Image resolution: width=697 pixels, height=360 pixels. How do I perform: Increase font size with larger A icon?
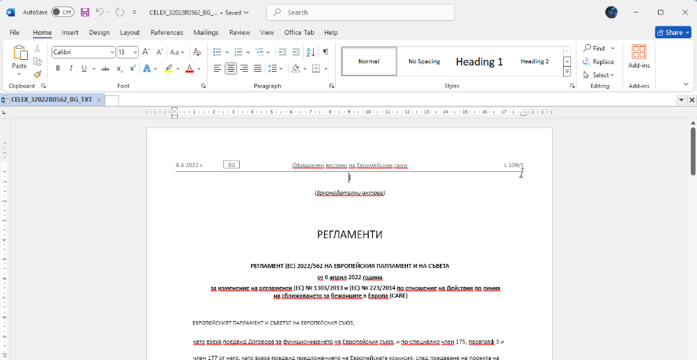(146, 52)
